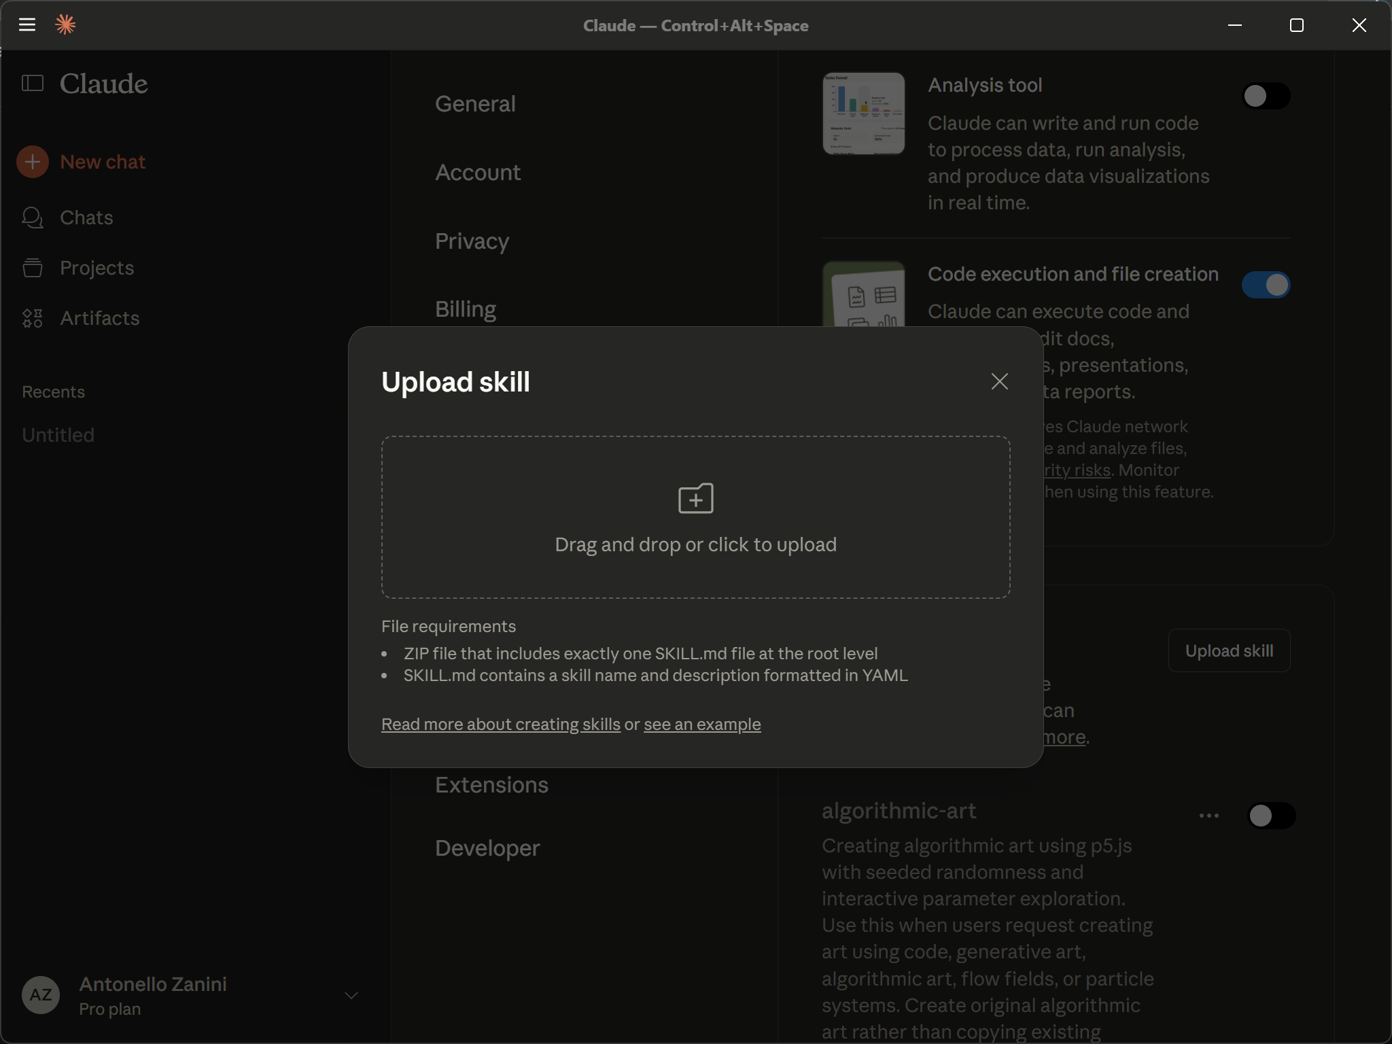Viewport: 1392px width, 1044px height.
Task: Toggle the Analysis tool switch
Action: click(x=1266, y=96)
